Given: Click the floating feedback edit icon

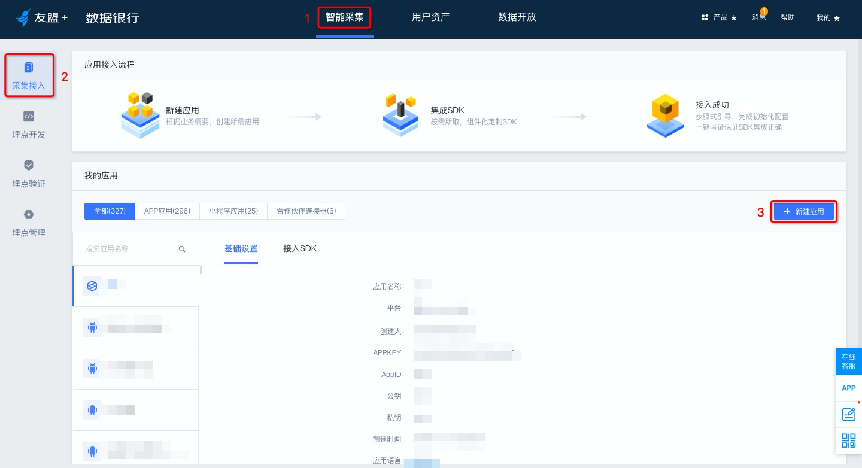Looking at the screenshot, I should click(849, 414).
